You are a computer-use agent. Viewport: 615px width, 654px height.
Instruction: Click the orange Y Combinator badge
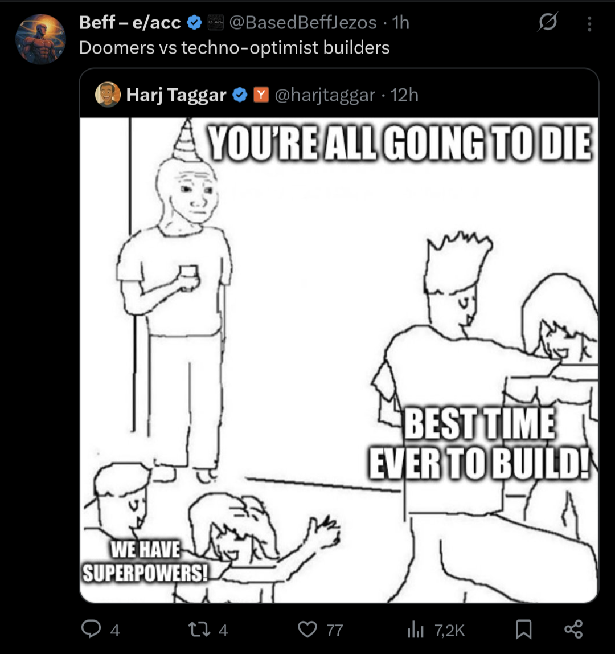[x=261, y=95]
